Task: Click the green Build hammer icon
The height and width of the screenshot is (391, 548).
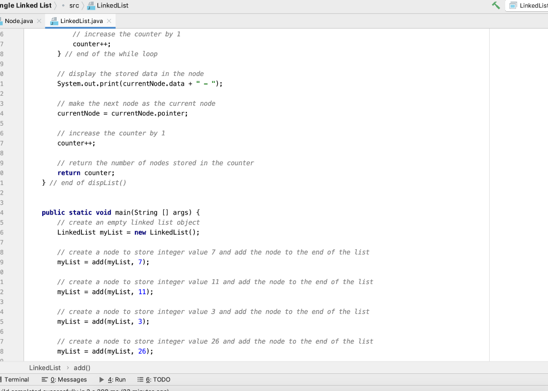Action: (496, 5)
